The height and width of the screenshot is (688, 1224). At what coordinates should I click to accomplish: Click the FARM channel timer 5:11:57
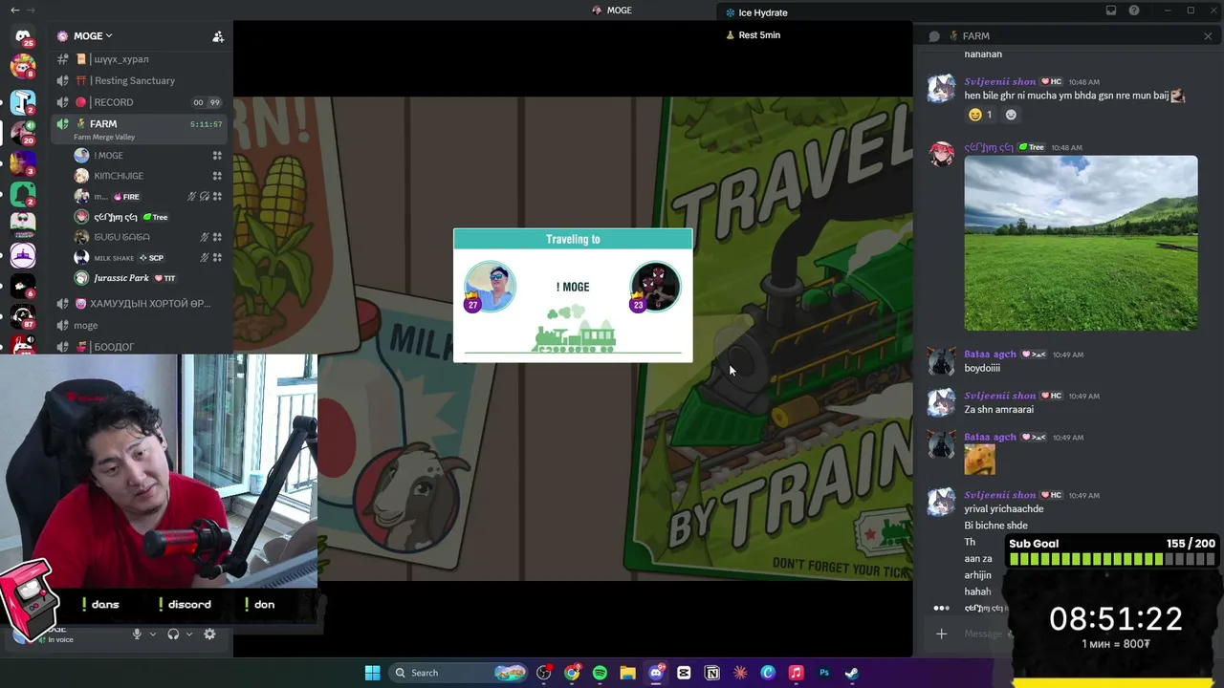click(x=206, y=124)
